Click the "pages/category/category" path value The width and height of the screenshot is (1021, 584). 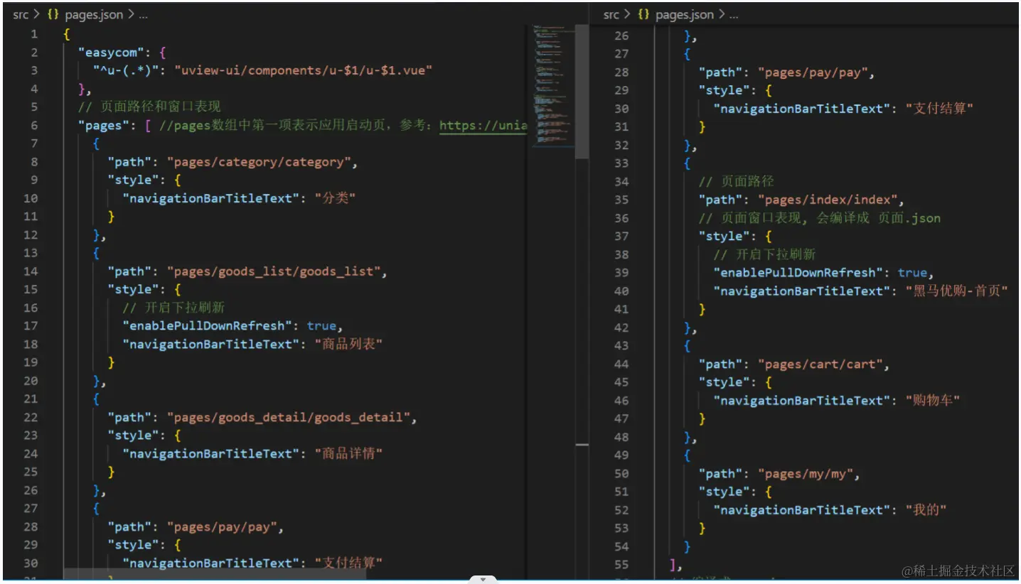pyautogui.click(x=259, y=162)
